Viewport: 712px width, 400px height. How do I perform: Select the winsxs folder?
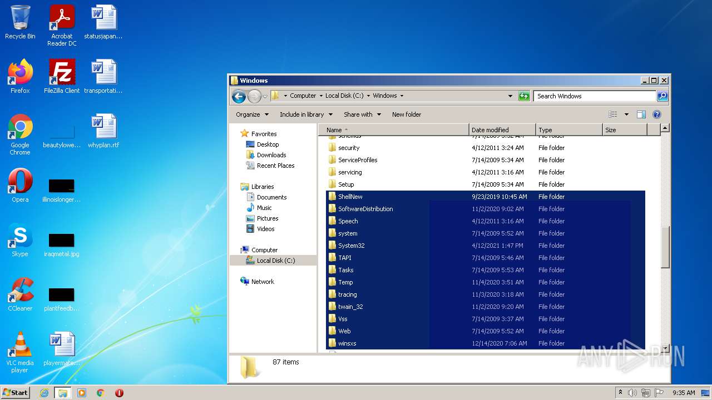485,343
